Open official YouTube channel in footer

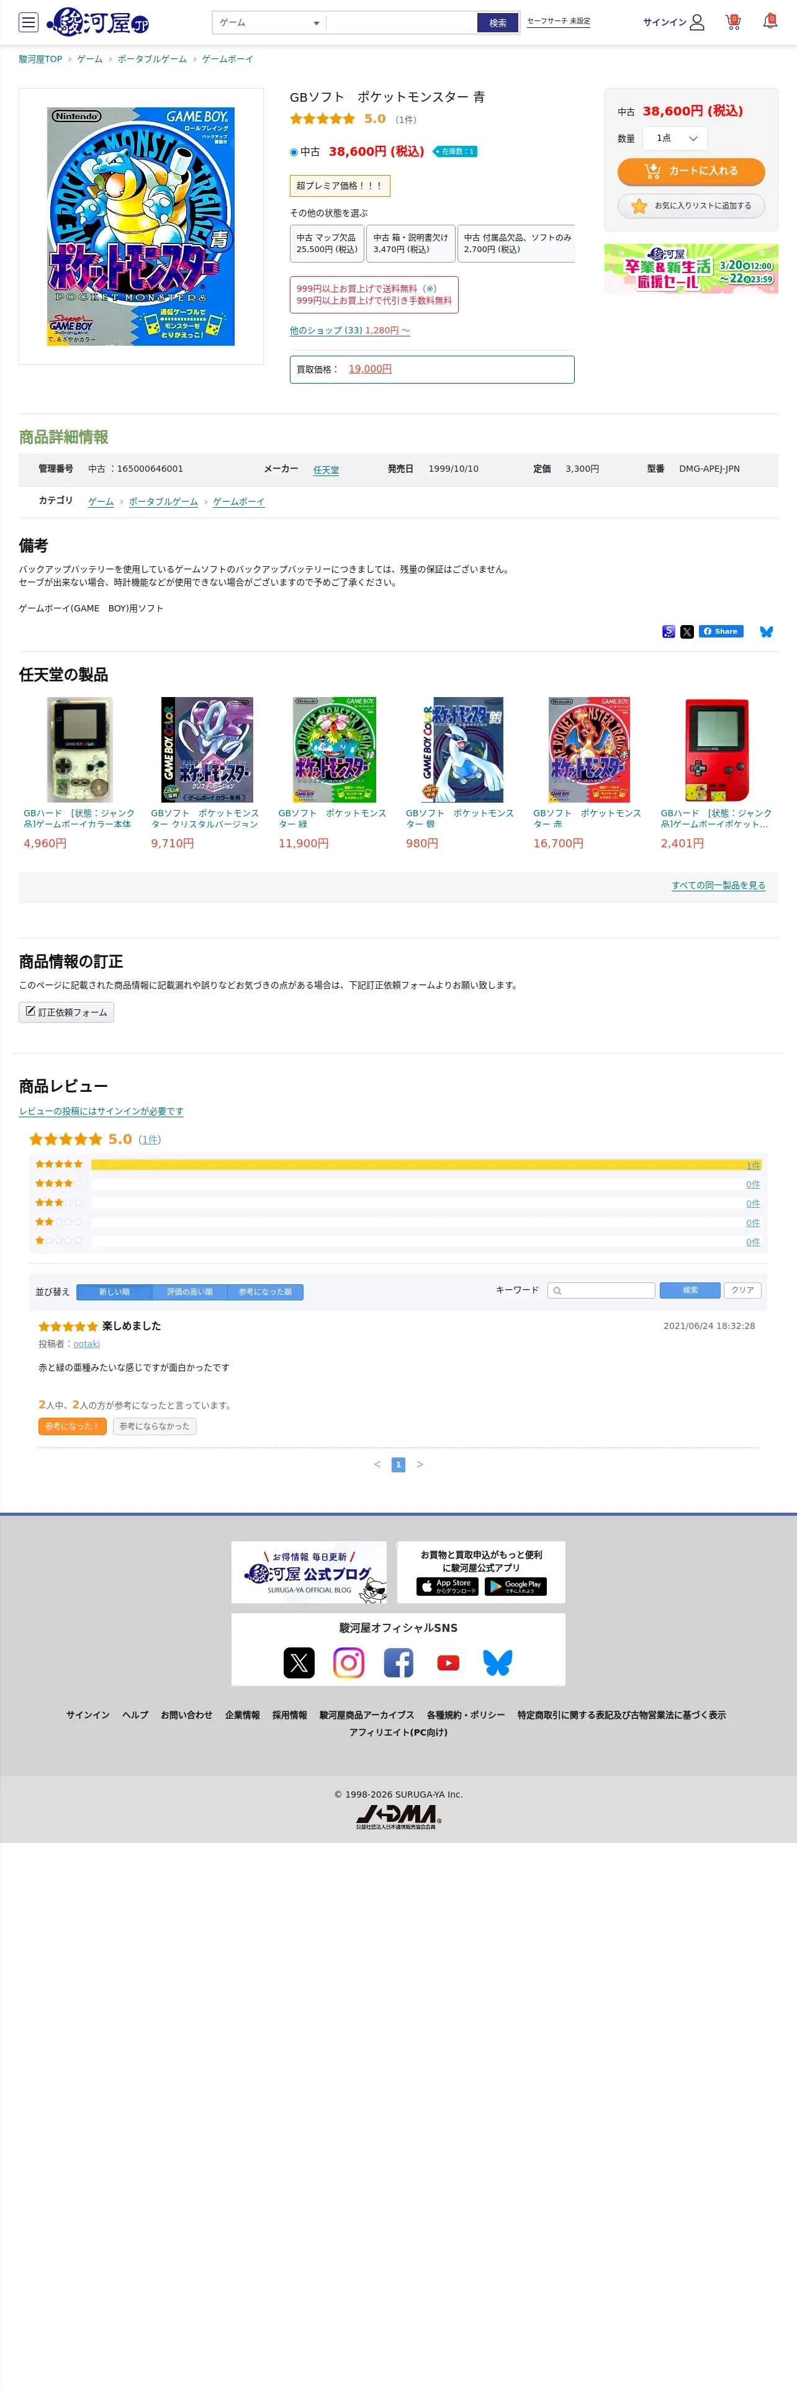coord(448,1662)
